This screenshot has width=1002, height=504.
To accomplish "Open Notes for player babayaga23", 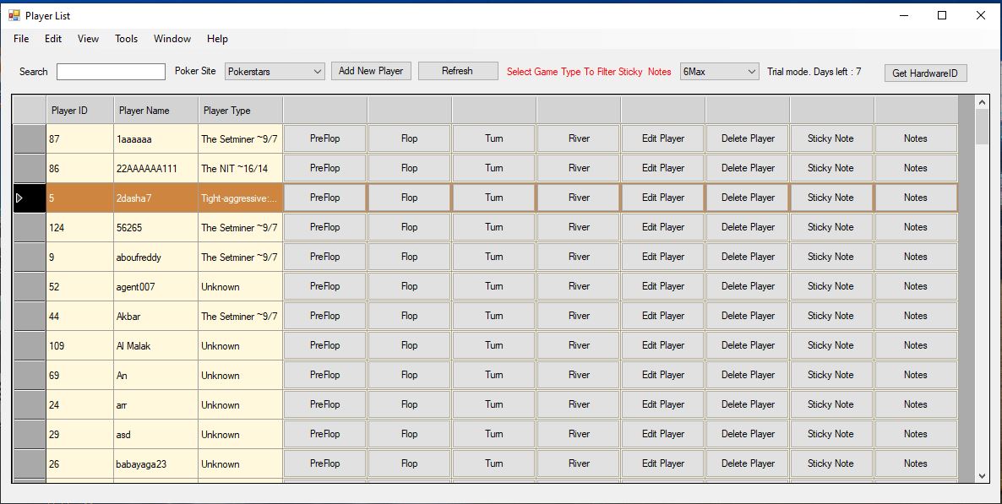I will click(x=916, y=463).
